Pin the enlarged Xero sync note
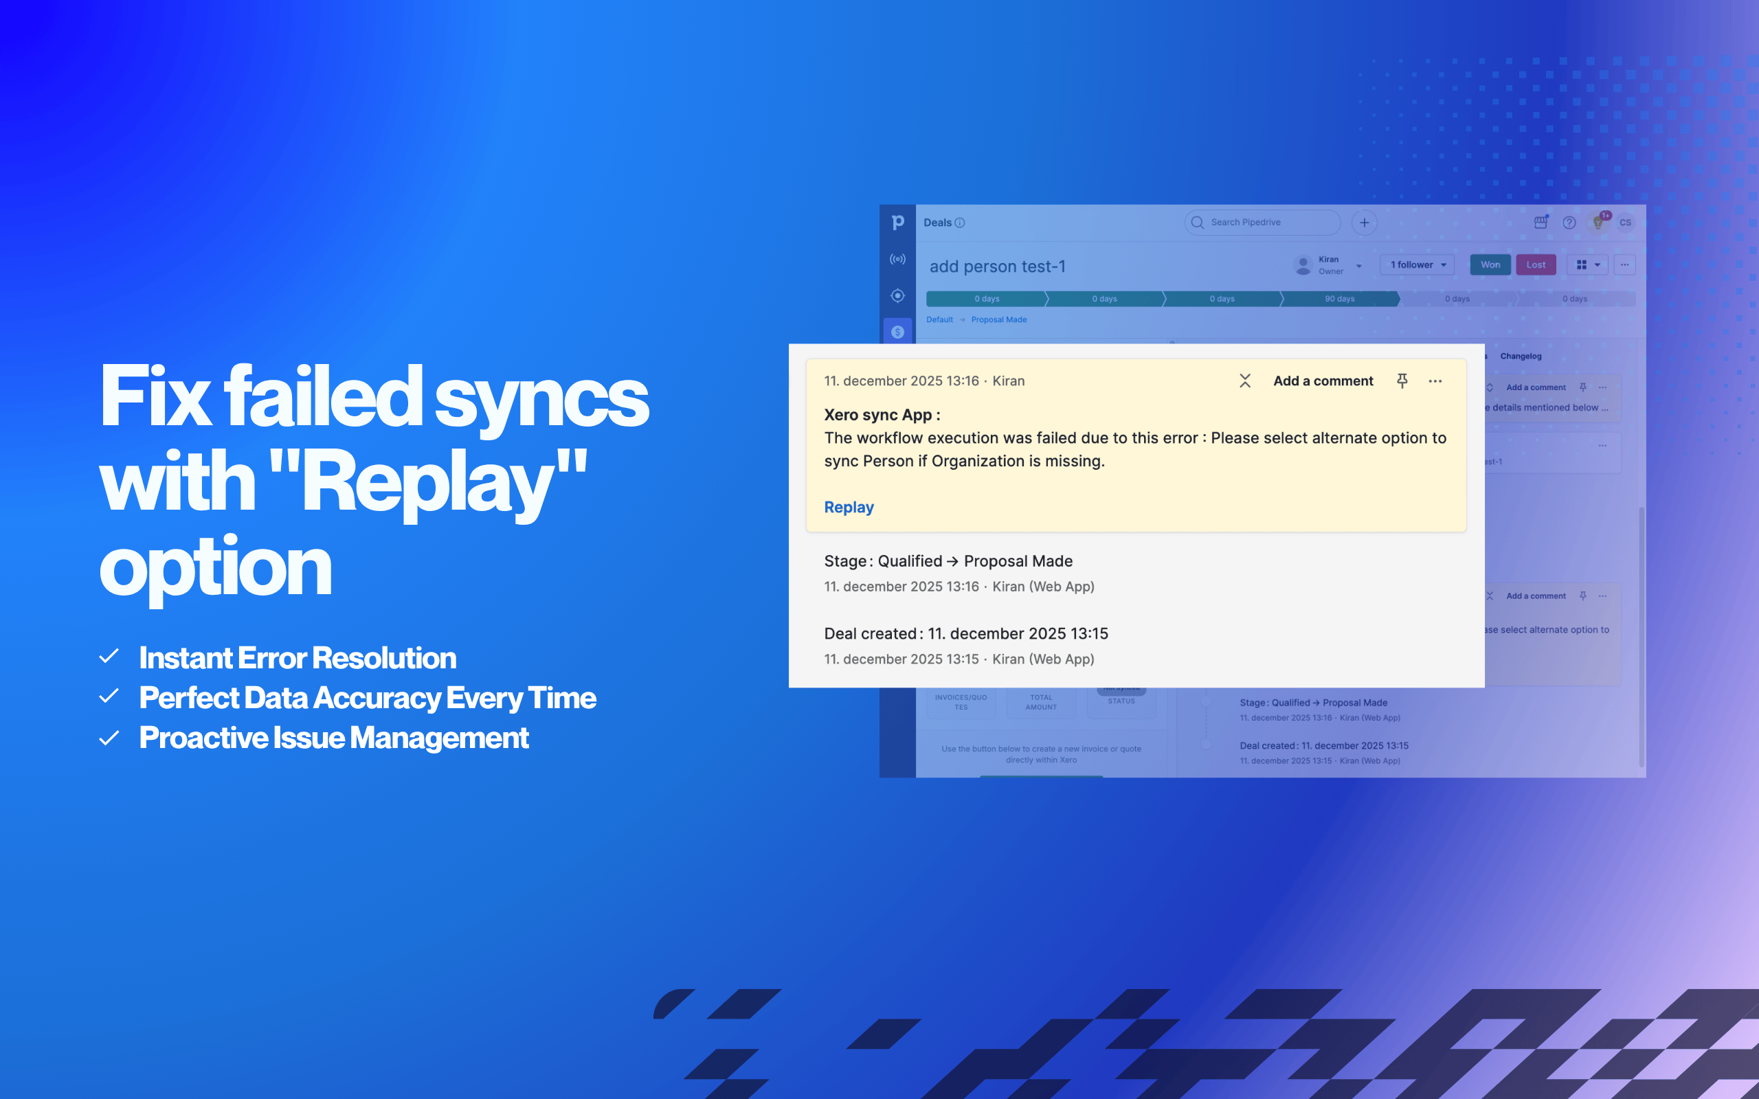Screen dimensions: 1759x1099 pyautogui.click(x=1402, y=381)
